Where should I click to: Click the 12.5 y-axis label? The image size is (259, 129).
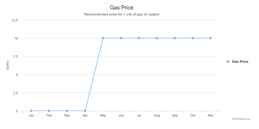click(x=15, y=20)
